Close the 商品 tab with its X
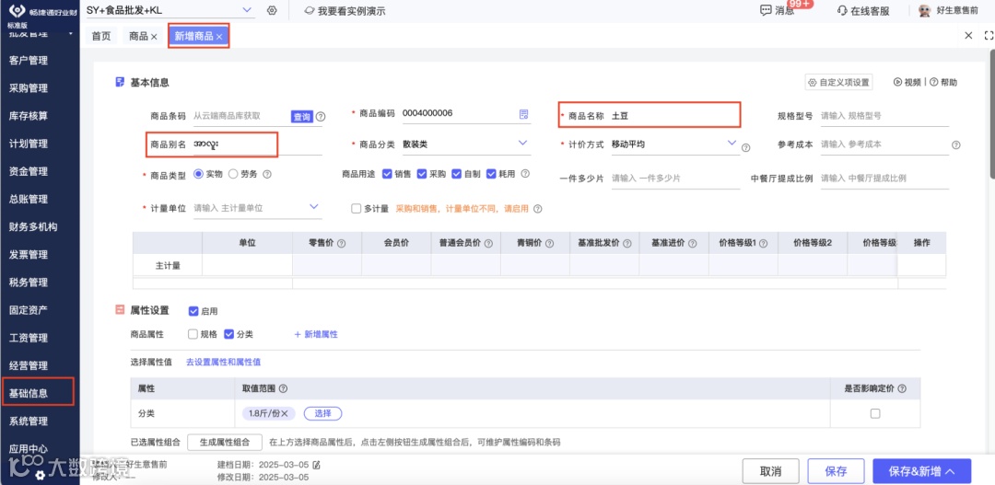 pos(154,37)
